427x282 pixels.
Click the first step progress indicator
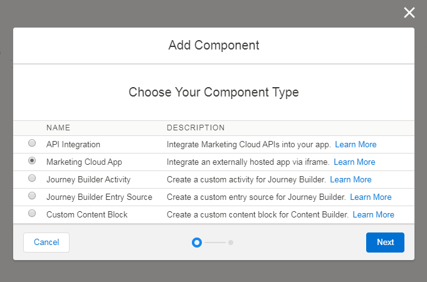(197, 243)
